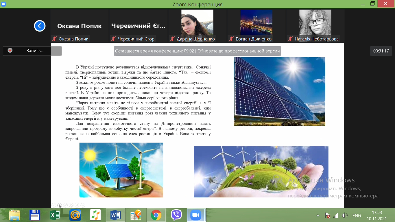Click the green globe with wind turbines image
The image size is (395, 222).
coord(261,172)
